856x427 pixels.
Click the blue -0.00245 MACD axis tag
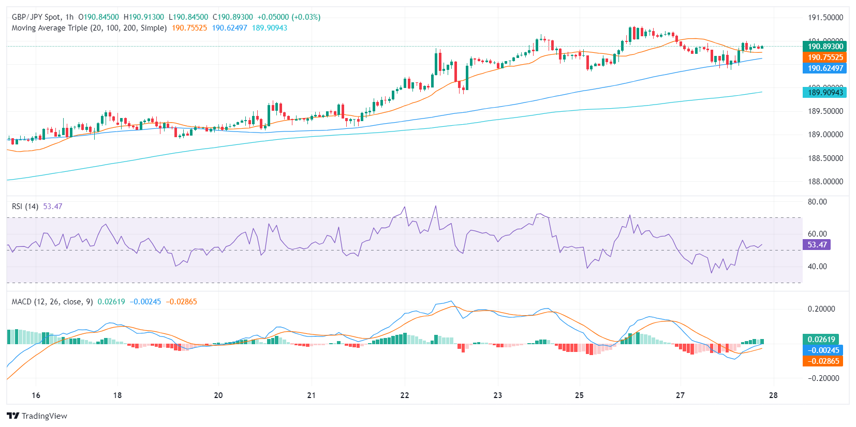tap(822, 350)
